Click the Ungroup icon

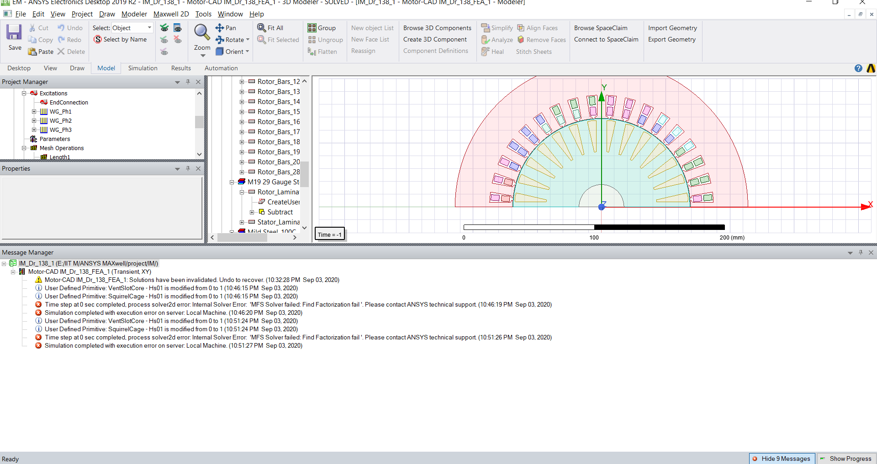[x=312, y=40]
